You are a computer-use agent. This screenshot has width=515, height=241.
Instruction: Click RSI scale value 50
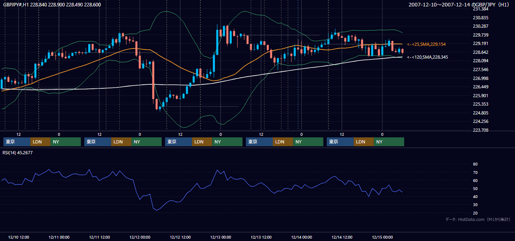click(476, 188)
